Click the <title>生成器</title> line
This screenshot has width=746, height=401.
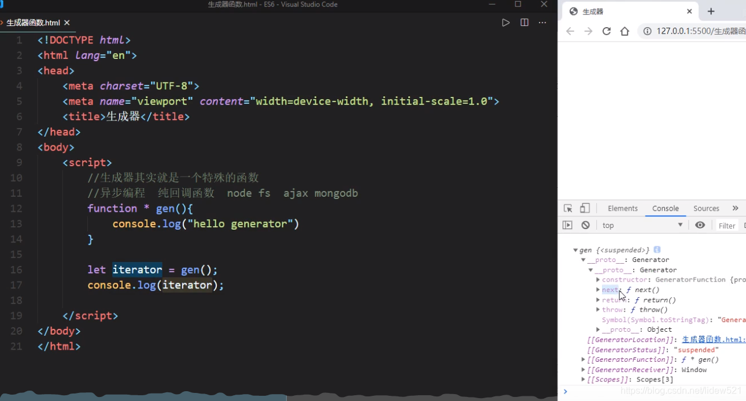126,117
